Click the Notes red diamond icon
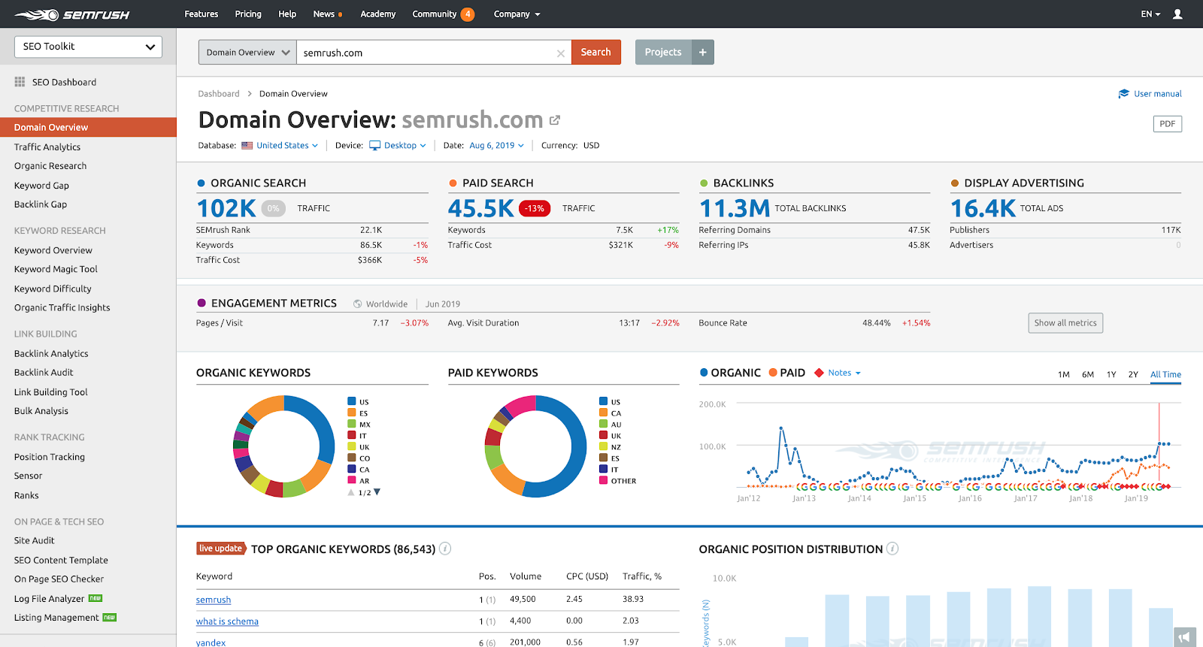The width and height of the screenshot is (1203, 647). click(x=819, y=373)
